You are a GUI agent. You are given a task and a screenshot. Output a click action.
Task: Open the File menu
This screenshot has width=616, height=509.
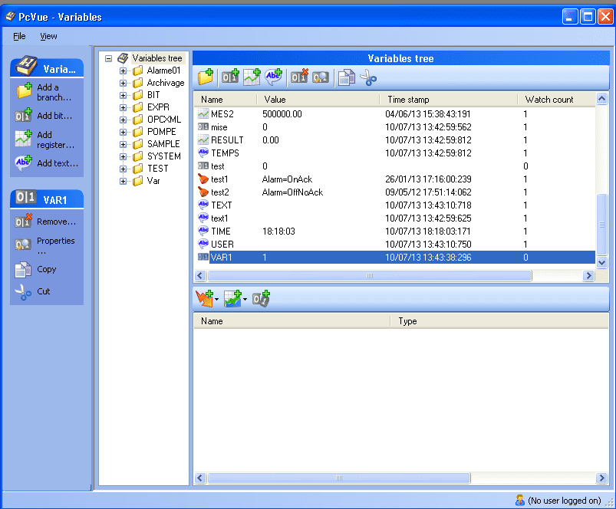19,36
